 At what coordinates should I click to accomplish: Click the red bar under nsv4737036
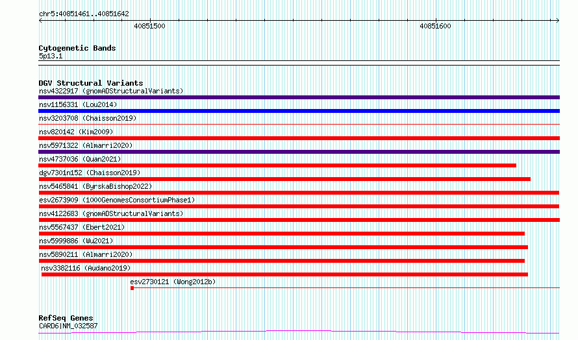tap(277, 165)
